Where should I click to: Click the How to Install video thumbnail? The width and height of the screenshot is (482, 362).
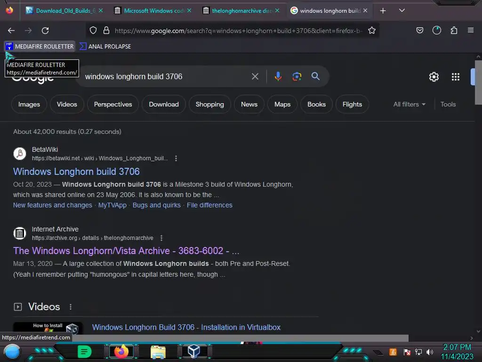click(48, 329)
